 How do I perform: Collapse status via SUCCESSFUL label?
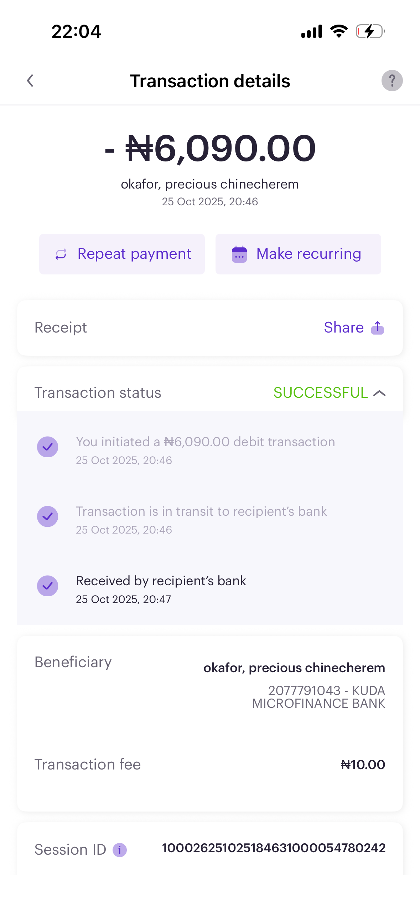[x=320, y=393]
